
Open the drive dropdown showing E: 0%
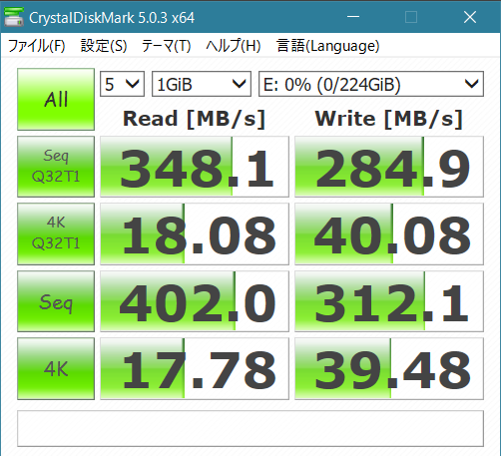[371, 84]
